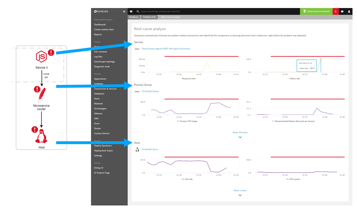Click the Jetty icon beside Cloud Control service

click(137, 49)
